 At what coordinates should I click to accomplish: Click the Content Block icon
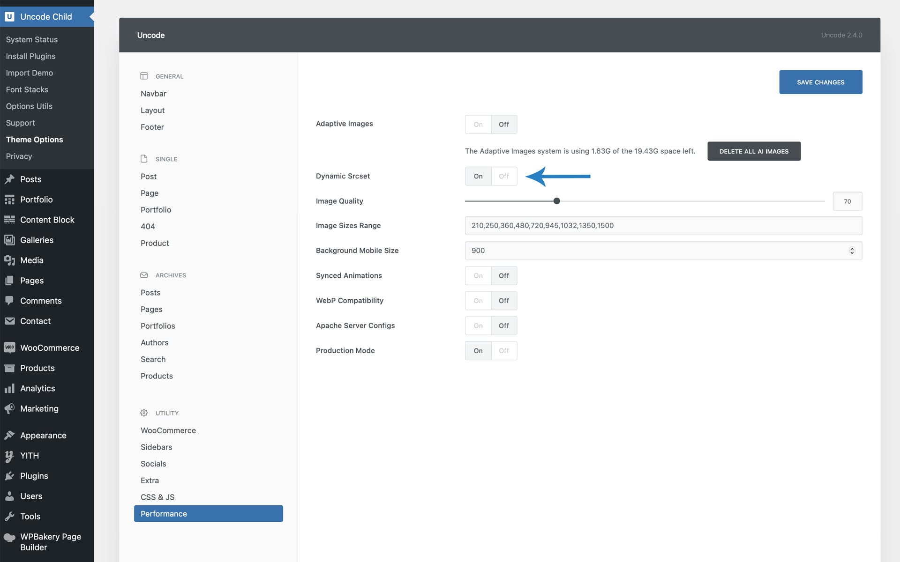click(9, 220)
